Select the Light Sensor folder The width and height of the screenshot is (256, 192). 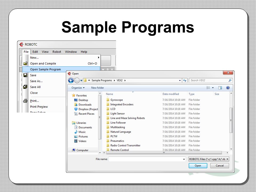[x=115, y=114]
